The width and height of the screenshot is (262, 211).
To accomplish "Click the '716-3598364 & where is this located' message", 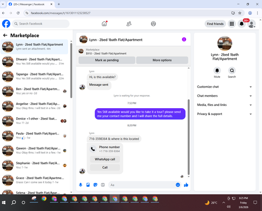I will pos(114,139).
